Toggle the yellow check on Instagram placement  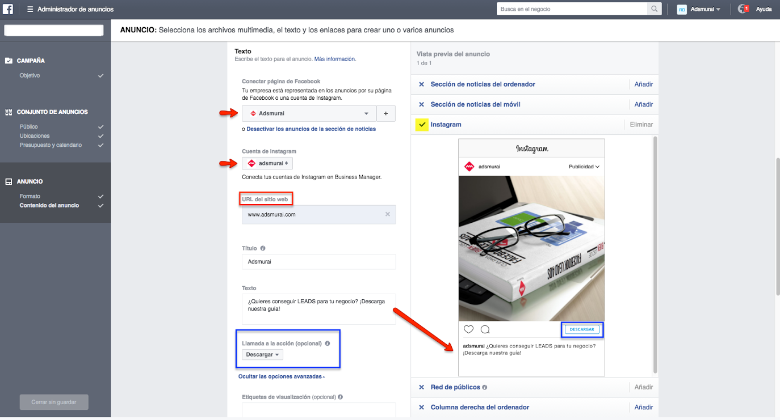(x=423, y=124)
